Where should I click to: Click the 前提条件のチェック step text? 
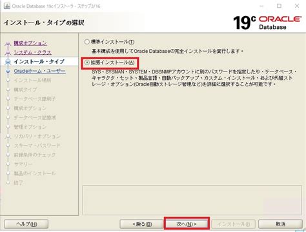[x=35, y=155]
